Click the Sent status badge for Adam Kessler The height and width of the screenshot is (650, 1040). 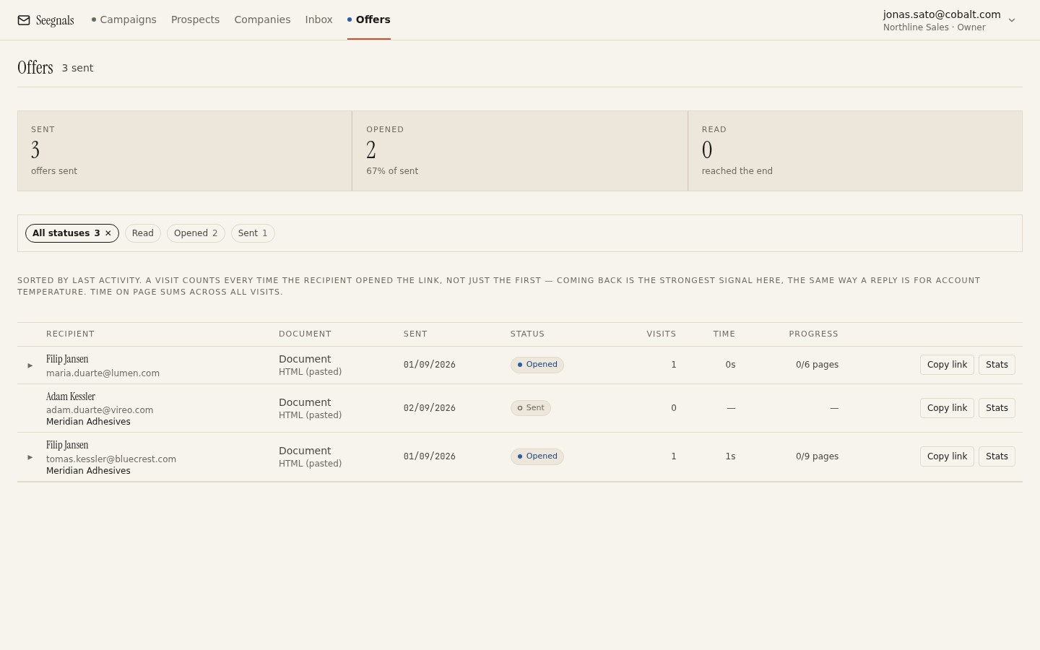coord(531,408)
